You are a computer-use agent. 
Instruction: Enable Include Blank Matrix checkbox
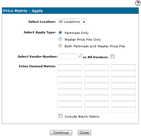click(x=60, y=116)
